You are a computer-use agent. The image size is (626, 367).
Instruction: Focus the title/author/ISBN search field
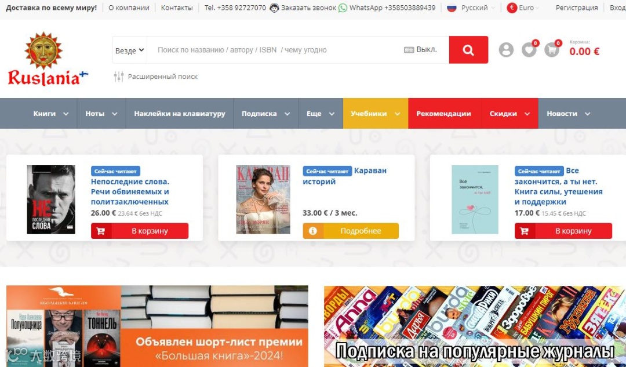click(x=275, y=50)
